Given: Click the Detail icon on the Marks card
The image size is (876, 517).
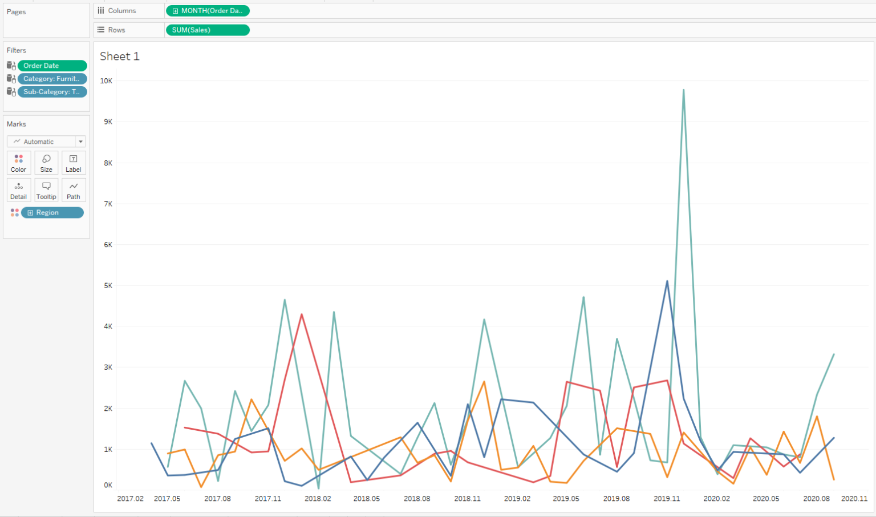Looking at the screenshot, I should point(18,190).
